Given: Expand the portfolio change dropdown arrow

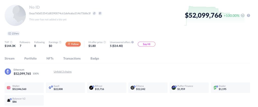Looking at the screenshot, I should pyautogui.click(x=243, y=16).
